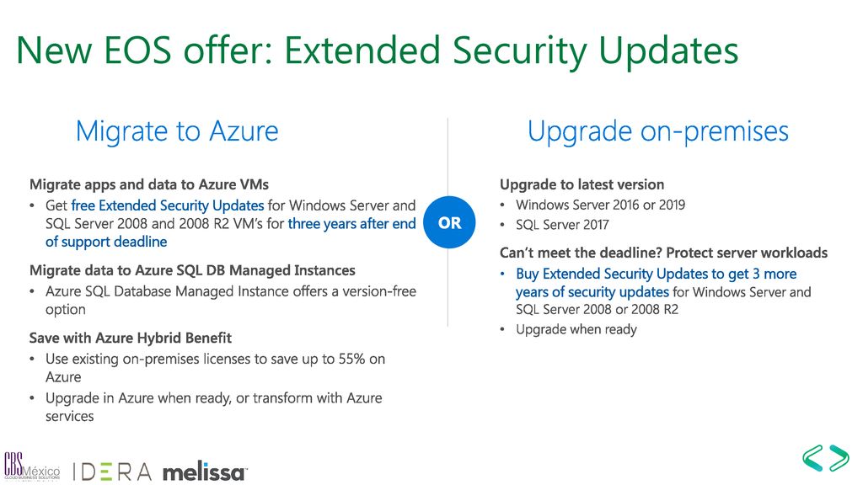Select the 'Migrate to Azure' heading
The image size is (863, 485).
[177, 131]
